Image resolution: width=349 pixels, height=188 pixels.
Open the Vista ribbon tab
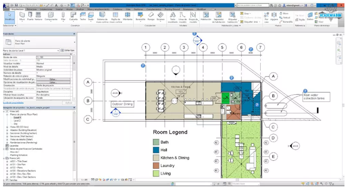pos(128,10)
